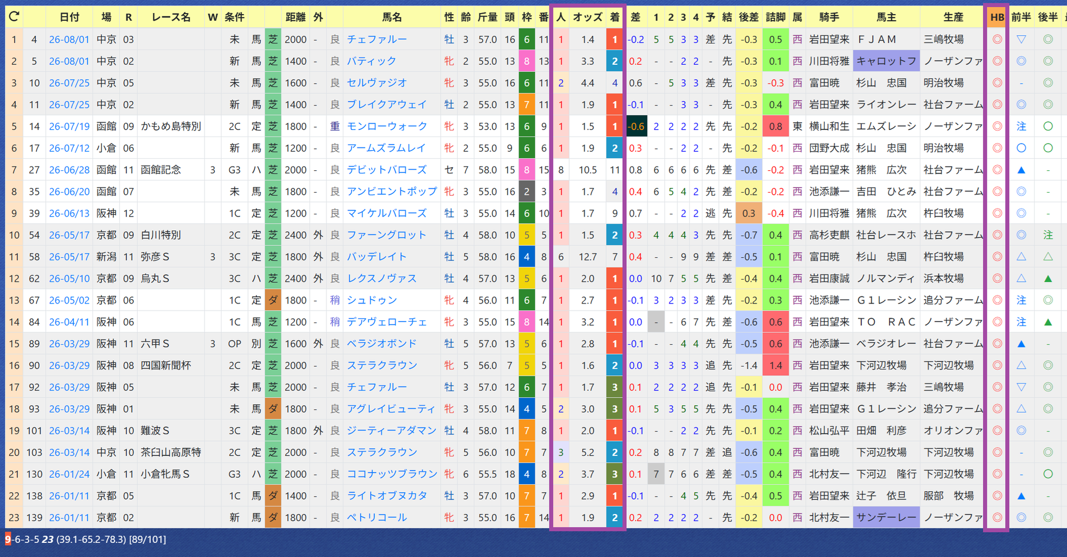The height and width of the screenshot is (557, 1067).
Task: Click owner キャロットフ highlighted cell
Action: pyautogui.click(x=886, y=61)
